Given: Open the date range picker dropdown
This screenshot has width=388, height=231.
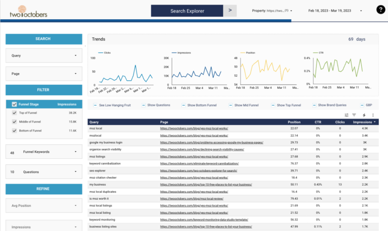Looking at the screenshot, I should (x=335, y=11).
